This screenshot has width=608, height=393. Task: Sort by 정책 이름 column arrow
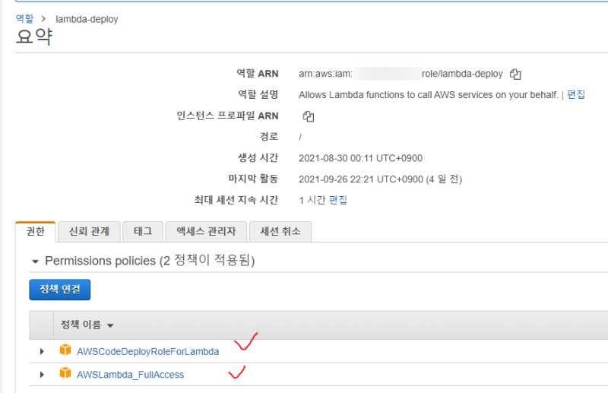110,325
